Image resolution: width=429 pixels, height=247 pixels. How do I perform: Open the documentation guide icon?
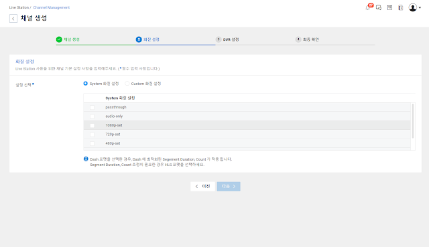tap(401, 7)
